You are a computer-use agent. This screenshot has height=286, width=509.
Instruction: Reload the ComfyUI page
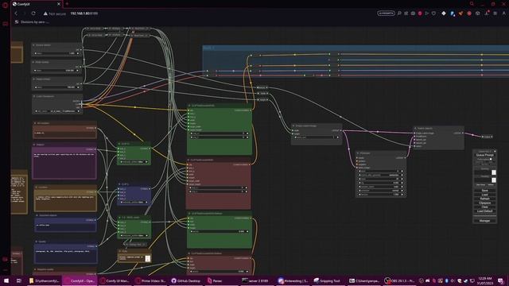click(x=33, y=14)
